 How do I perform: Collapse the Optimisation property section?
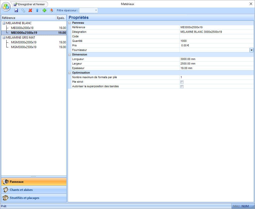pyautogui.click(x=70, y=73)
